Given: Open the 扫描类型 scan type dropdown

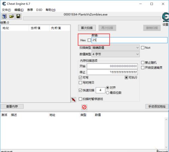Looking at the screenshot, I should (116, 48).
